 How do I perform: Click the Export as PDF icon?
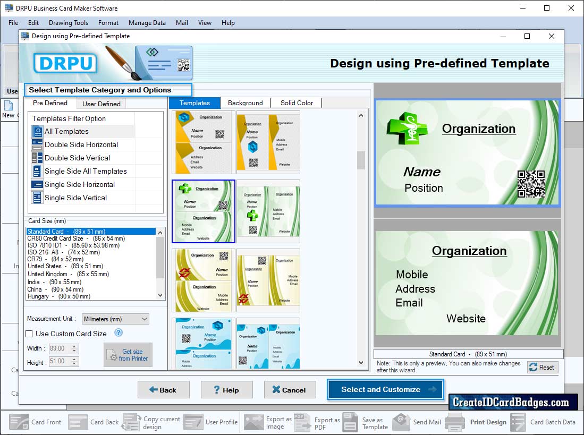[302, 422]
